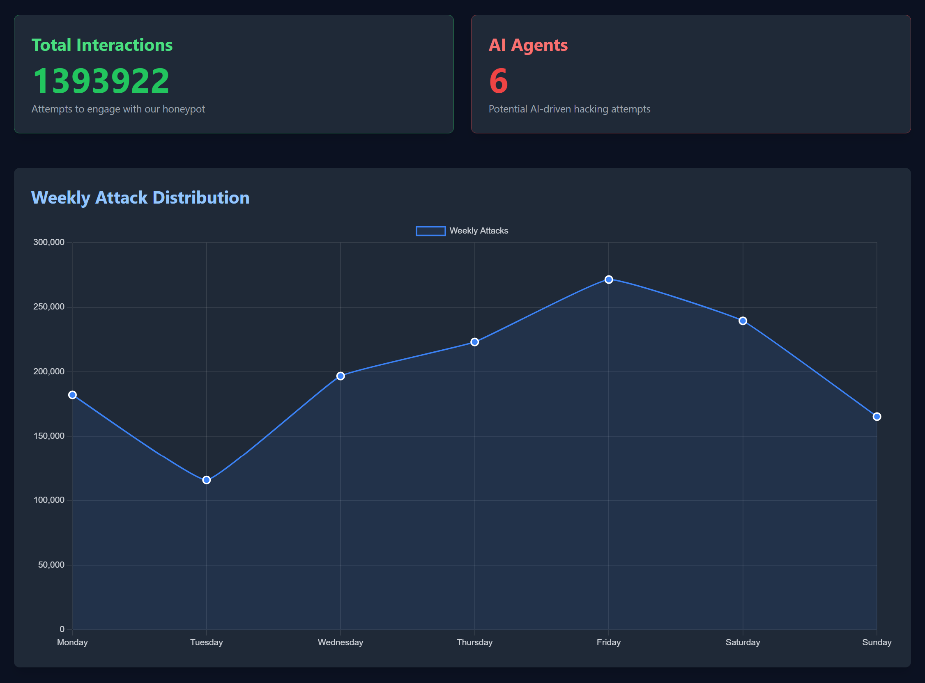This screenshot has height=683, width=925.
Task: Click the 300,000 y-axis label
Action: tap(49, 242)
